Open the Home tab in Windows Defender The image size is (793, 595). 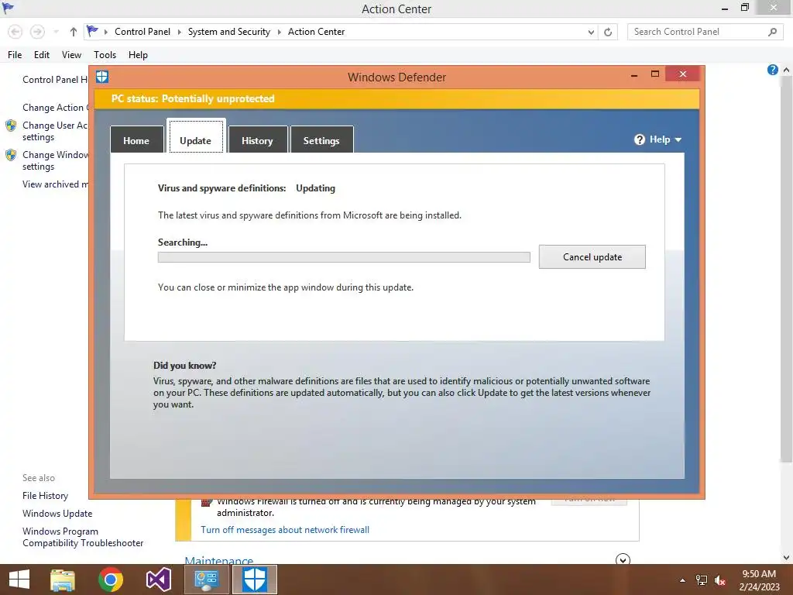click(x=136, y=140)
